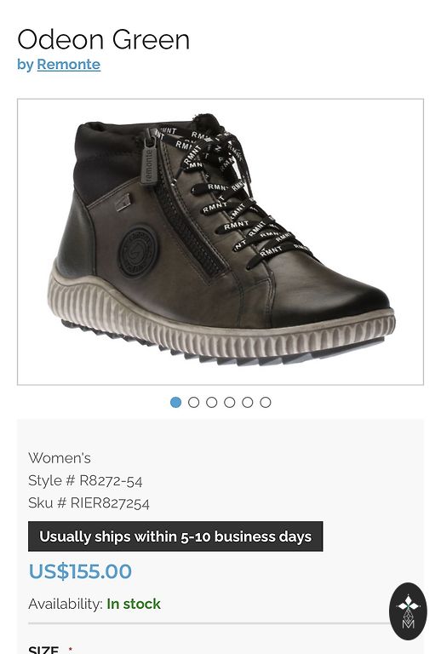View the last carousel image dot
The height and width of the screenshot is (654, 441).
point(266,402)
